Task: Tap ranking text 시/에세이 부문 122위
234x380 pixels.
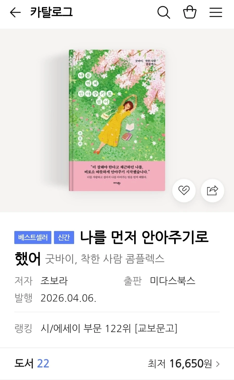Action: [x=86, y=328]
